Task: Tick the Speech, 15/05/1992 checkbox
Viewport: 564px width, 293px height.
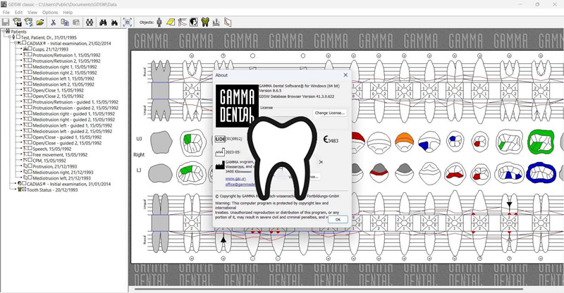Action: [30, 149]
